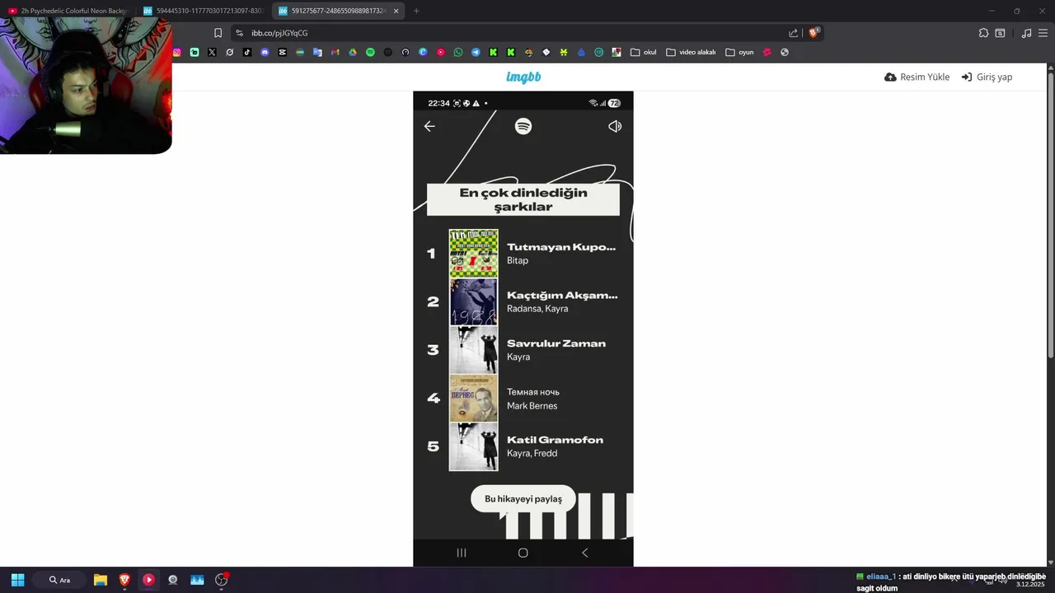Open the X (Twitter) bookmark
The height and width of the screenshot is (593, 1055).
(212, 52)
